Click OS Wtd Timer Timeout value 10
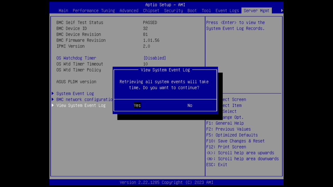This screenshot has width=333, height=187. click(x=145, y=64)
